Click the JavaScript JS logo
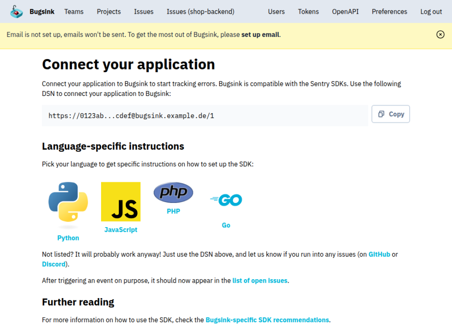Image resolution: width=452 pixels, height=328 pixels. tap(121, 202)
